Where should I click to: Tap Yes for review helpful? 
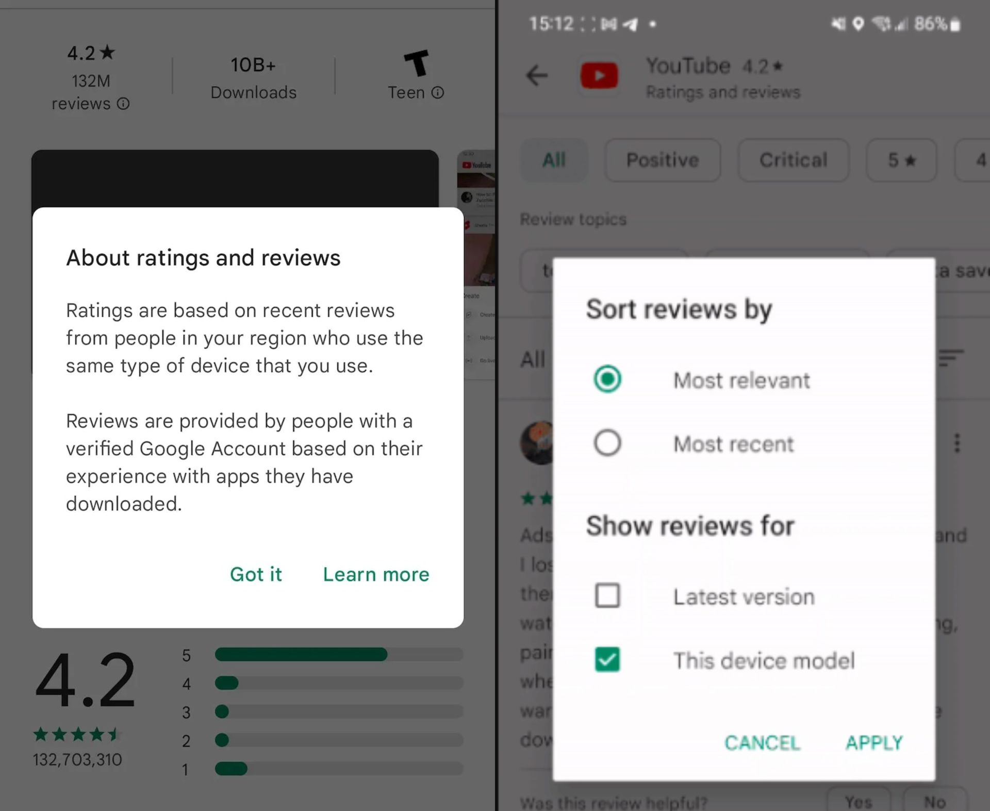859,801
